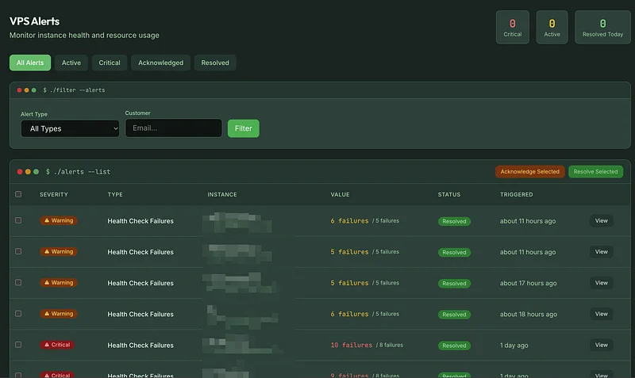635x378 pixels.
Task: Click the green dot in the alerts list header
Action: pyautogui.click(x=36, y=172)
